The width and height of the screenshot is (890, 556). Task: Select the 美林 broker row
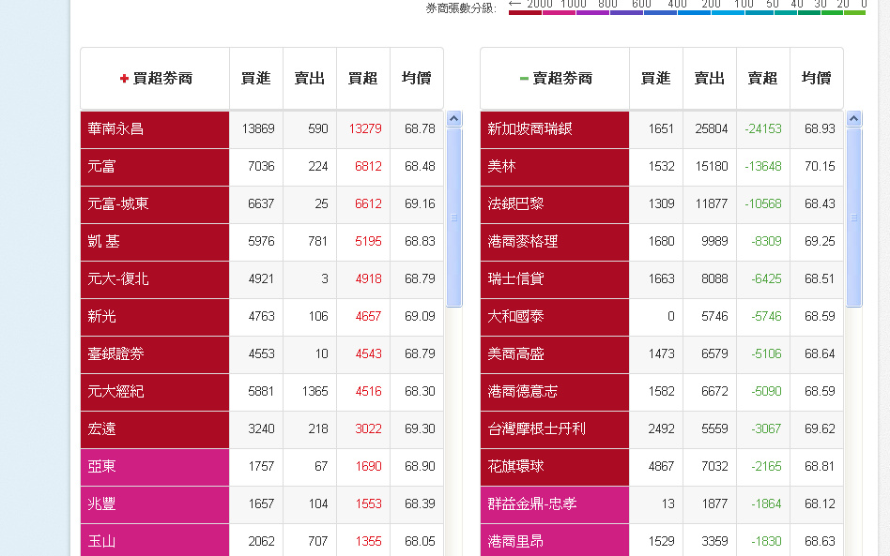click(661, 167)
